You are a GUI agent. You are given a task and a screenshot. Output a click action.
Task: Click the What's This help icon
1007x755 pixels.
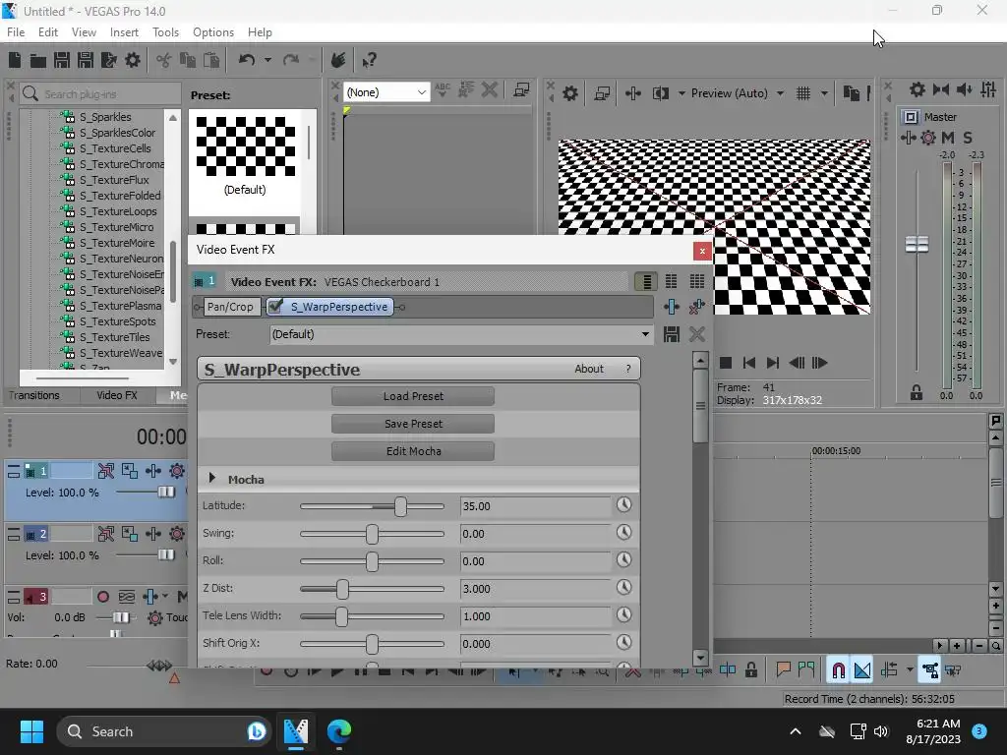pos(369,60)
